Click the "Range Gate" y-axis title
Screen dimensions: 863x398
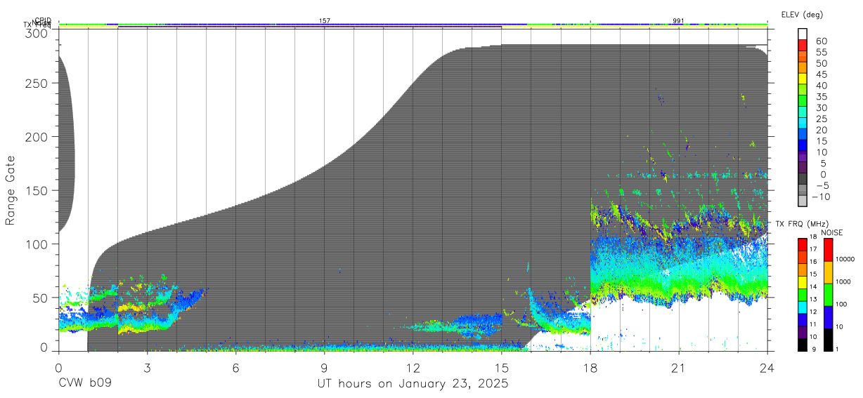(x=11, y=191)
